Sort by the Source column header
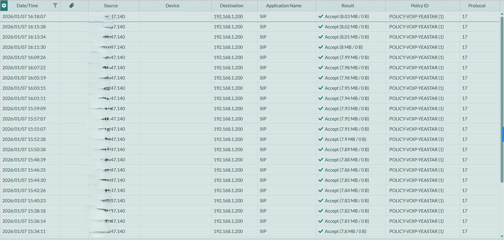The height and width of the screenshot is (240, 504). pyautogui.click(x=111, y=6)
